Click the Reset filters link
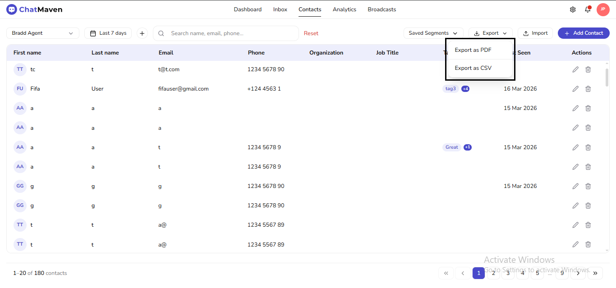Viewport: 616px width, 288px height. [311, 33]
